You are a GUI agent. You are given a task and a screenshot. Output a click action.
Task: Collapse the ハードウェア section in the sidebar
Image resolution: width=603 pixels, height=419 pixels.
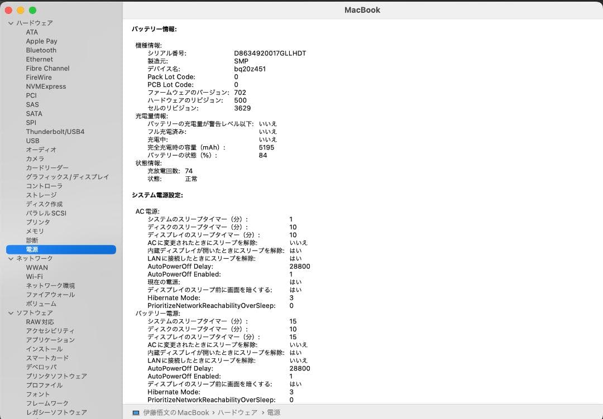tap(10, 23)
